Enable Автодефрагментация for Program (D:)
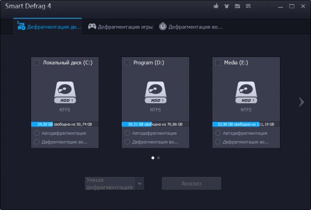Image resolution: width=311 pixels, height=210 pixels. (127, 133)
